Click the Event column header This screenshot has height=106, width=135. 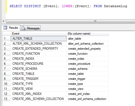tap(38, 34)
